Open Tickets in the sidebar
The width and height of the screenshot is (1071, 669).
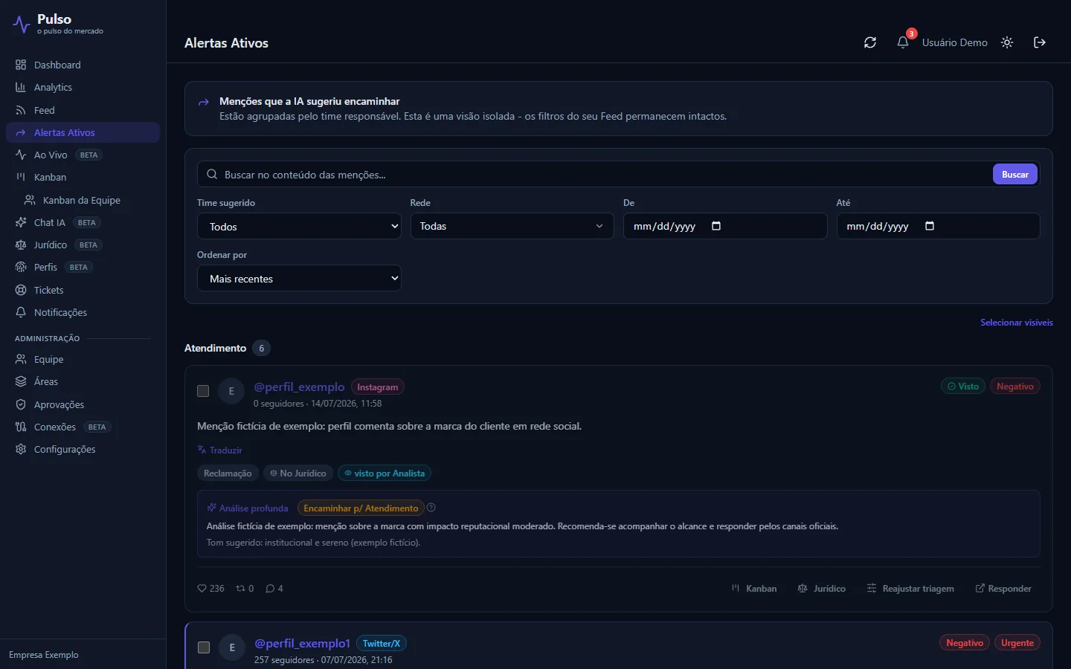click(x=83, y=290)
